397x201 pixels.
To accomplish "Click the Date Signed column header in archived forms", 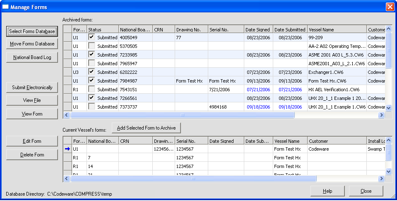I will (x=258, y=30).
